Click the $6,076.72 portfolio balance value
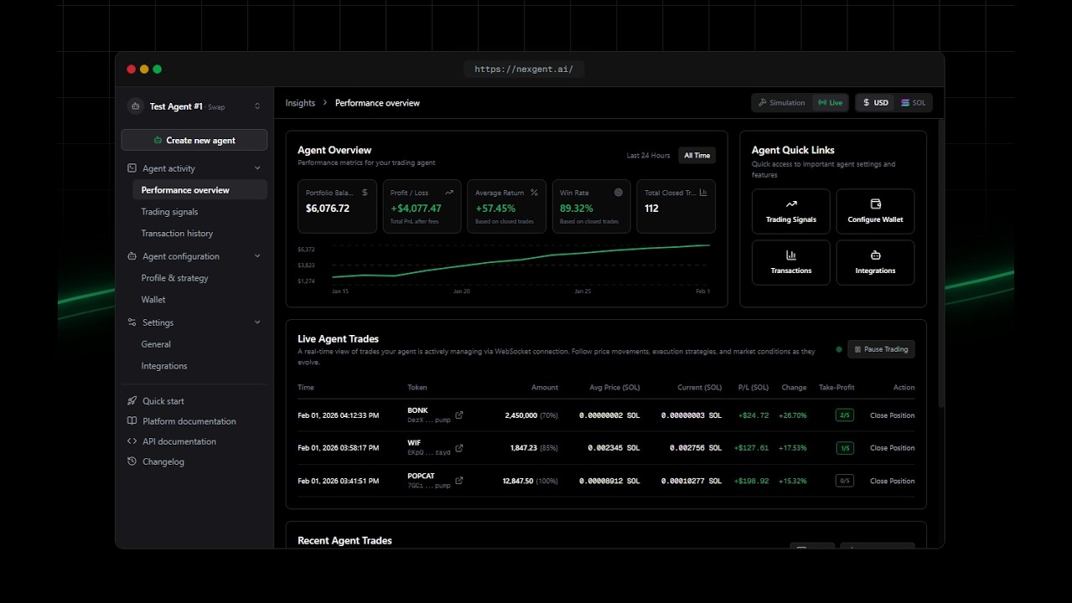 [327, 209]
